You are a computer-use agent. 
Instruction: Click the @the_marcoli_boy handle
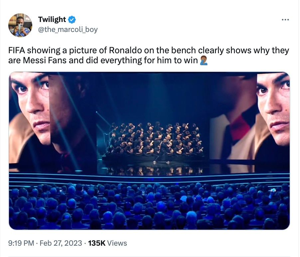[68, 29]
